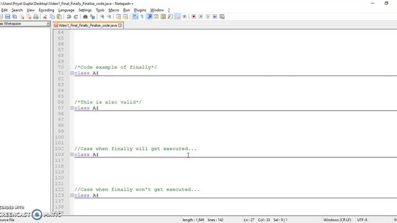Open the Tools menu
Viewport: 397px width, 223px height.
pos(100,10)
